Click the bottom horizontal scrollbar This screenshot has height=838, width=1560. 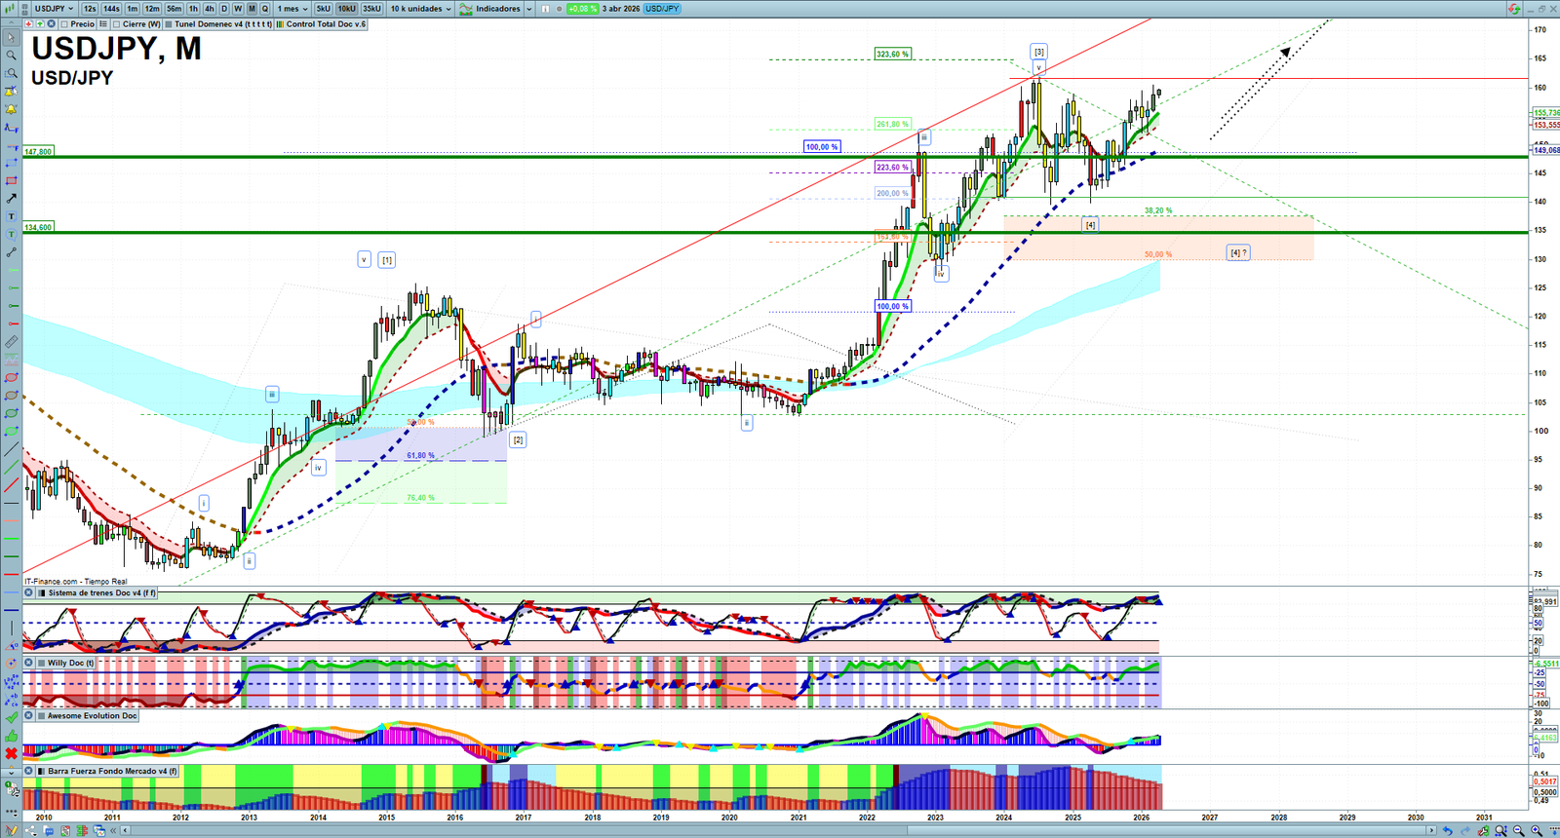coord(780,831)
